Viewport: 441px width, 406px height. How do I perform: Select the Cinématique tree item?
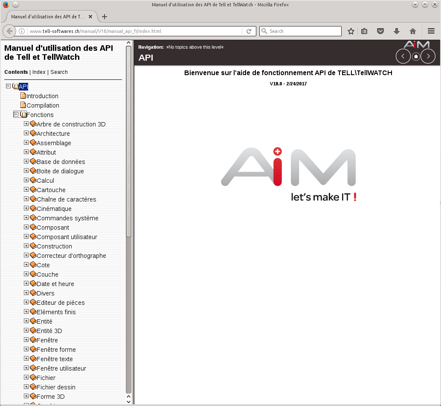[x=54, y=209]
